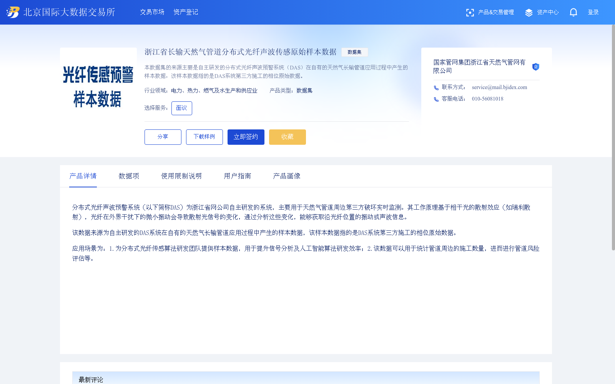
Task: Click the enterprise verified shield badge
Action: [x=535, y=67]
